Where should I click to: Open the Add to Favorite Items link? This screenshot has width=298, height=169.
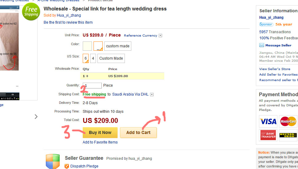(100, 142)
